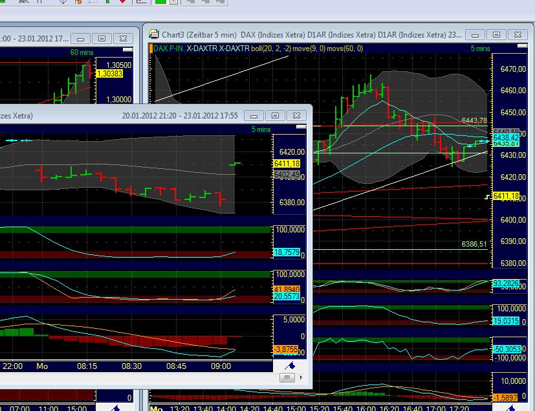This screenshot has height=411, width=535.
Task: Click the 60 mins label on top-left chart
Action: coord(80,52)
